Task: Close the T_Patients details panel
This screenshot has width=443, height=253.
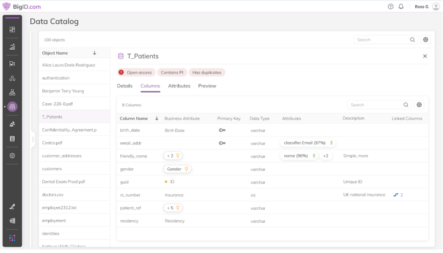Action: pyautogui.click(x=425, y=56)
